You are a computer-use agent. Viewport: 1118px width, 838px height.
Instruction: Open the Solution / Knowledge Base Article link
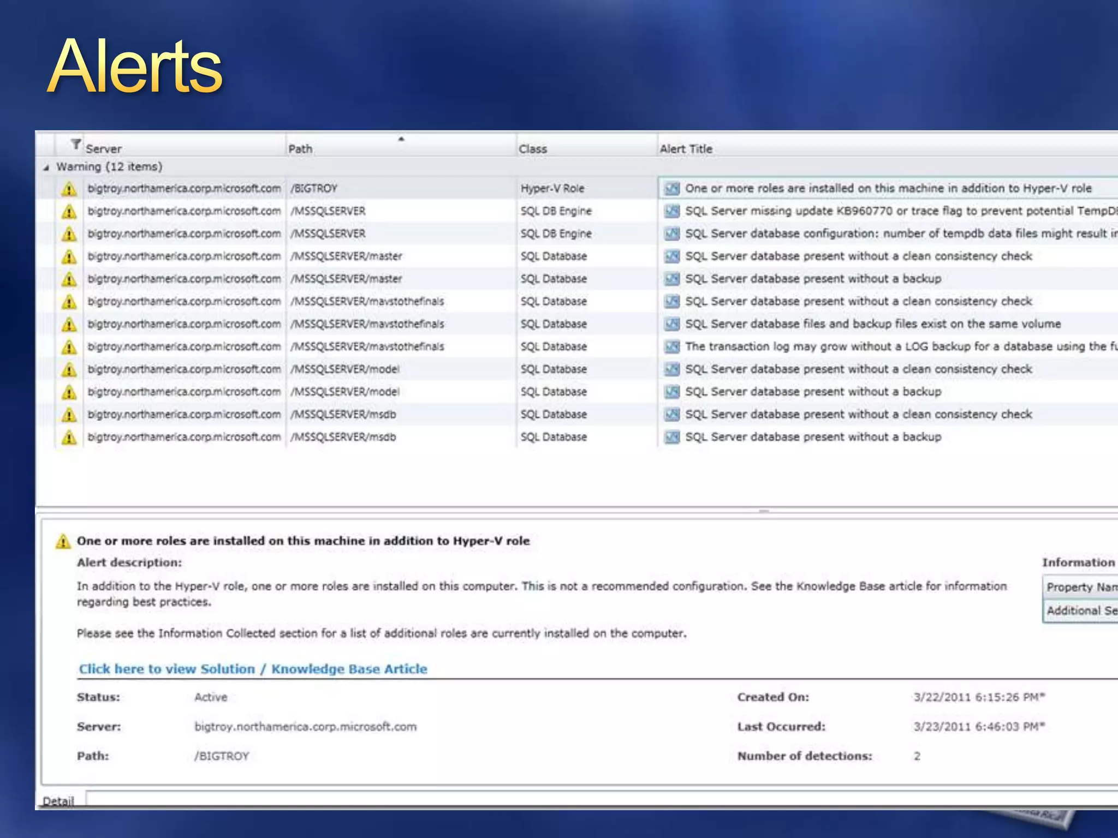[x=253, y=669]
